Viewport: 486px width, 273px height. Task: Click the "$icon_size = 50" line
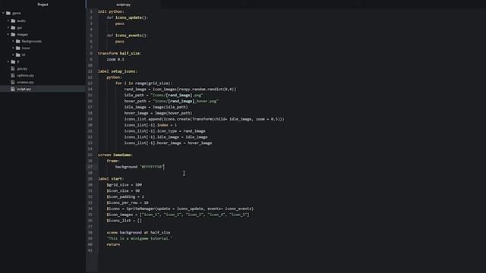click(123, 190)
